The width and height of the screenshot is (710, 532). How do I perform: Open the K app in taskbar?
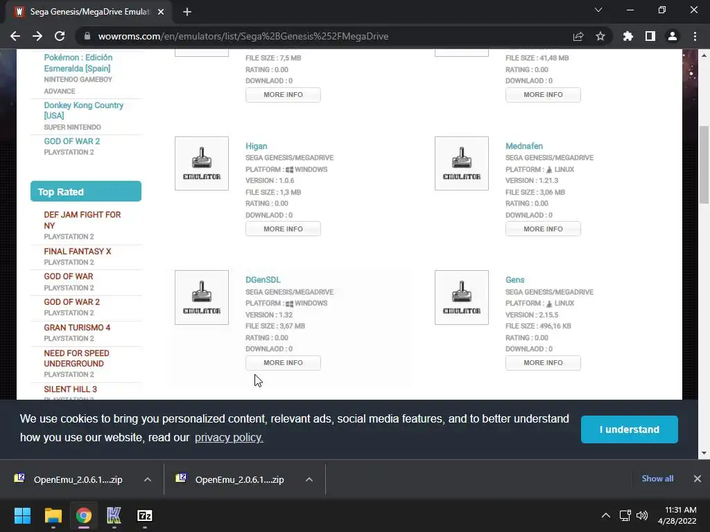click(x=114, y=515)
